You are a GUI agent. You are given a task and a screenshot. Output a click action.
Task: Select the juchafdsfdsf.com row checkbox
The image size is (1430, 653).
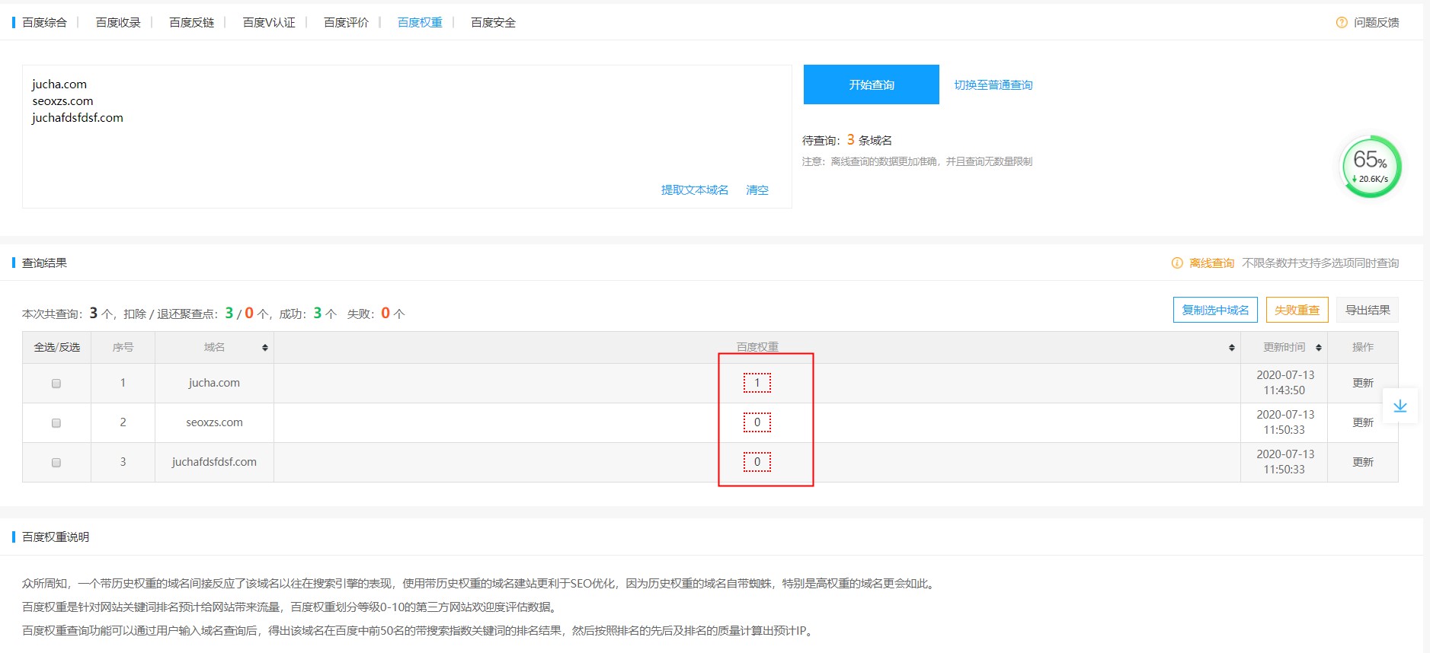click(x=56, y=463)
